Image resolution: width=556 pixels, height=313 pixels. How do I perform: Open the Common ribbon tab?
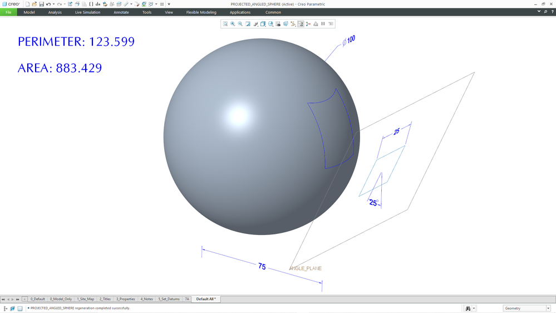pos(273,12)
